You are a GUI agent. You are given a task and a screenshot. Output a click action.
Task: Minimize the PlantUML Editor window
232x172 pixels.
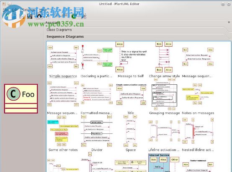pyautogui.click(x=223, y=4)
